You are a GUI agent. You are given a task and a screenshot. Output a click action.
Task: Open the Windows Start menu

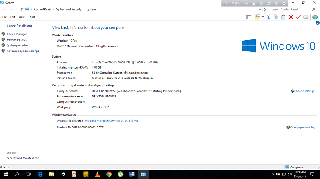[5, 174]
